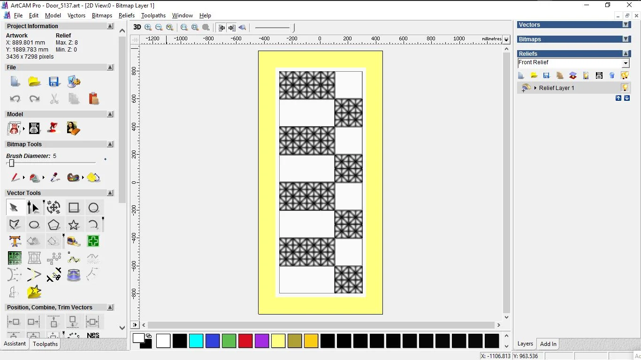Click the Zoom In magnifier icon
Screen dimensions: 641x360
(148, 28)
